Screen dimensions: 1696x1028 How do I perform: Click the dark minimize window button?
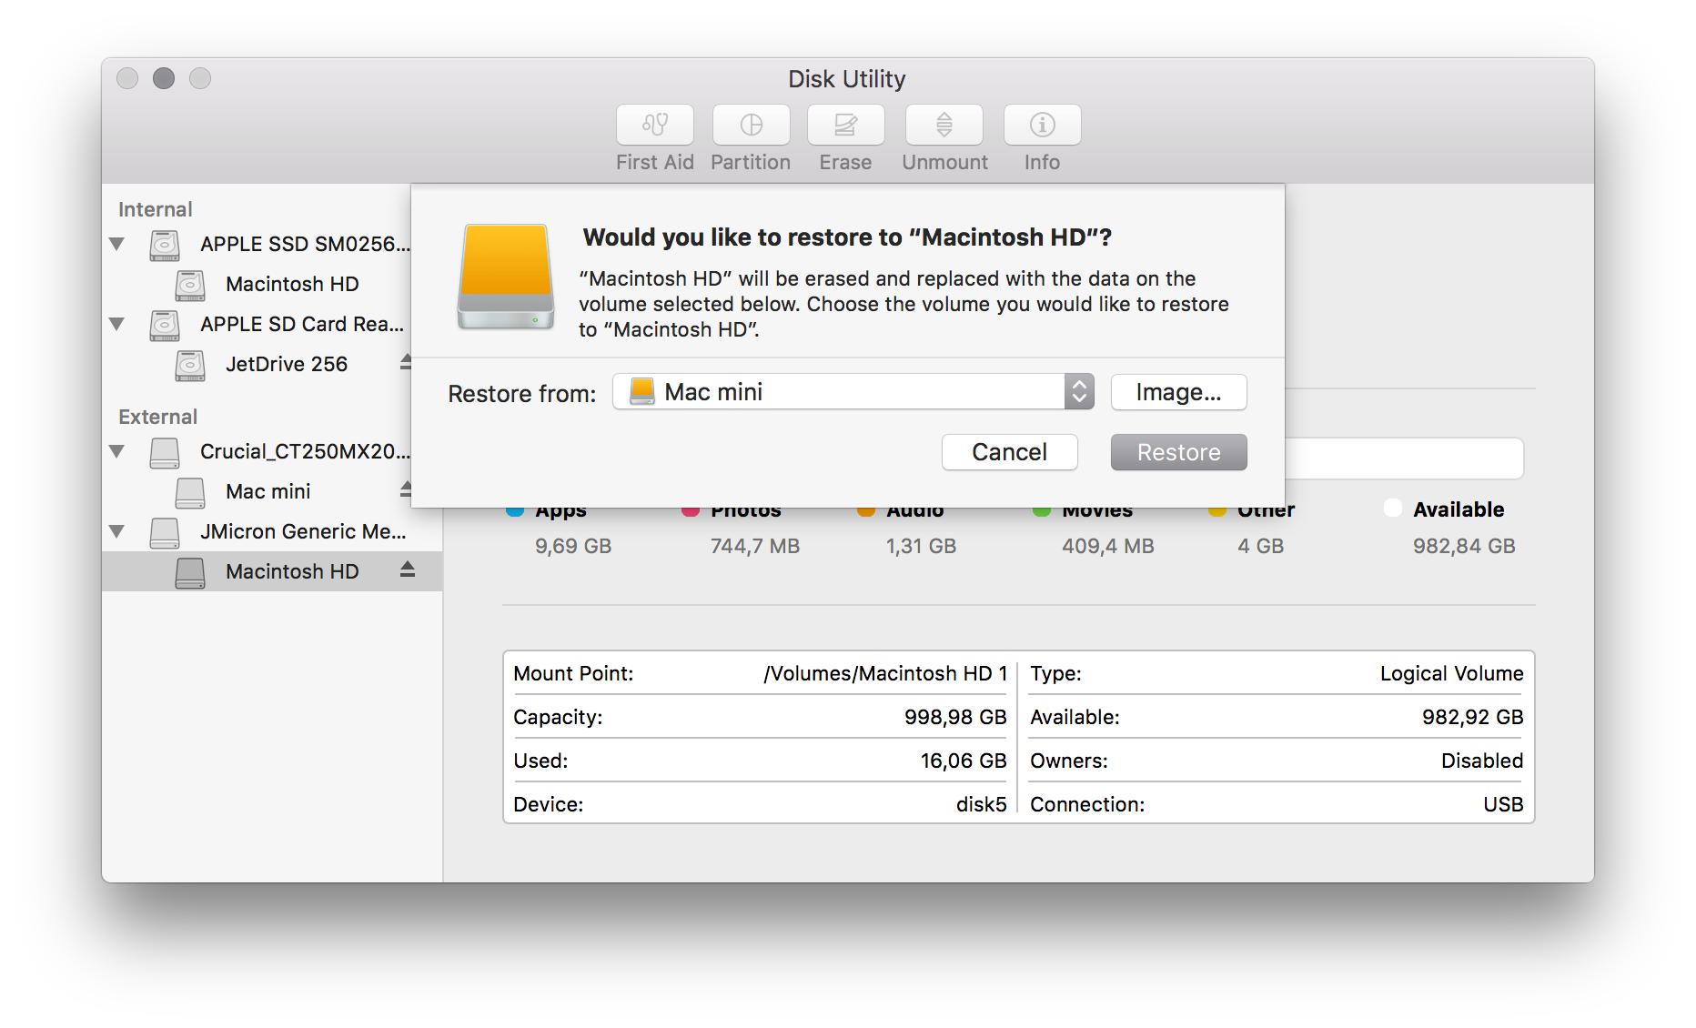164,79
